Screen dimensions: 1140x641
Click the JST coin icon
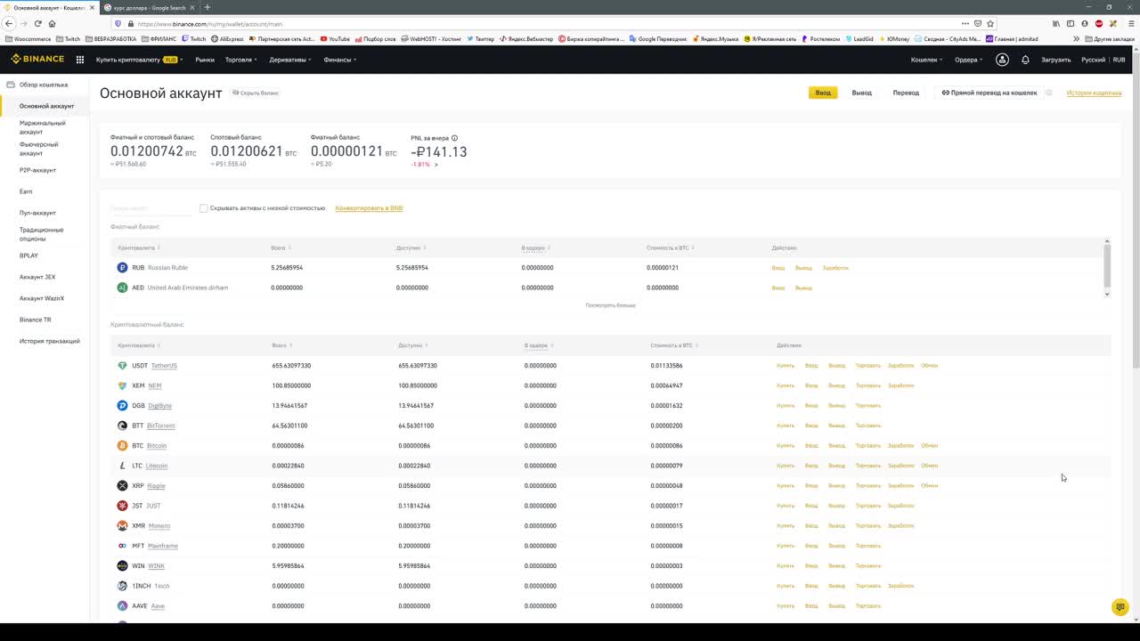tap(123, 506)
